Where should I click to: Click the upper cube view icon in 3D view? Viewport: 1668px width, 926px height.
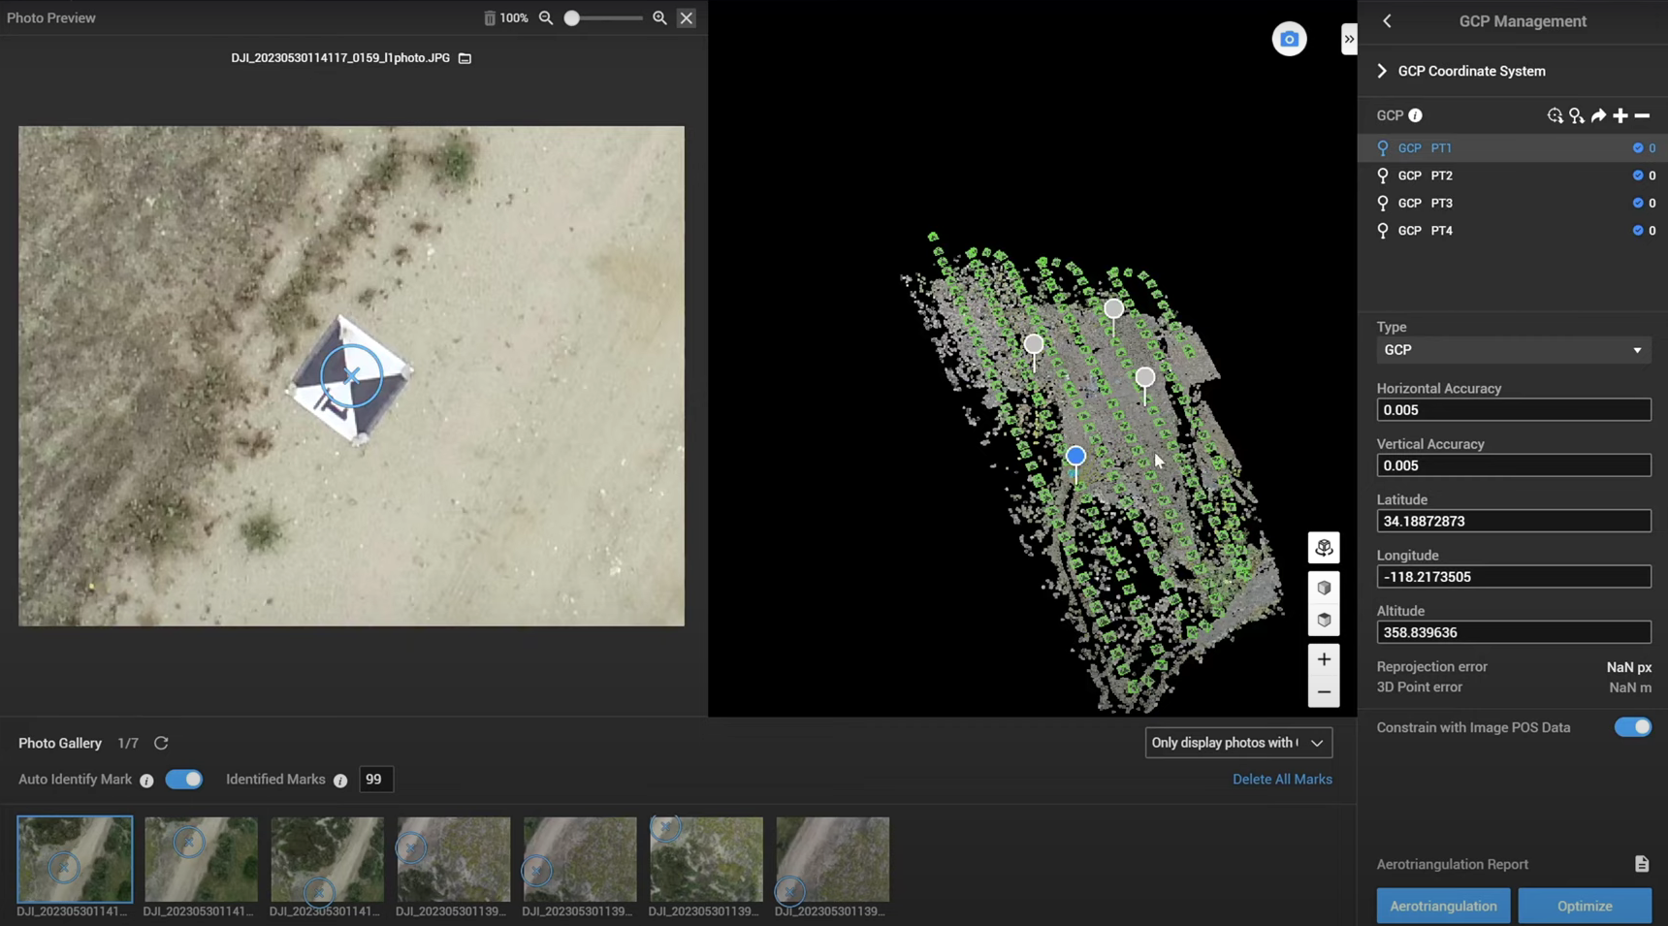click(1324, 588)
